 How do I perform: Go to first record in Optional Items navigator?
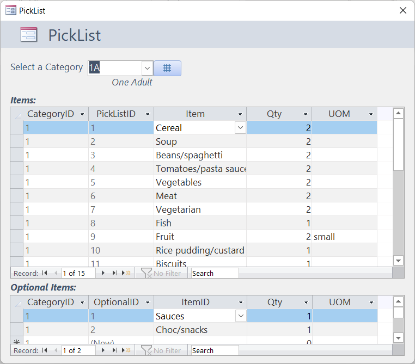click(45, 351)
